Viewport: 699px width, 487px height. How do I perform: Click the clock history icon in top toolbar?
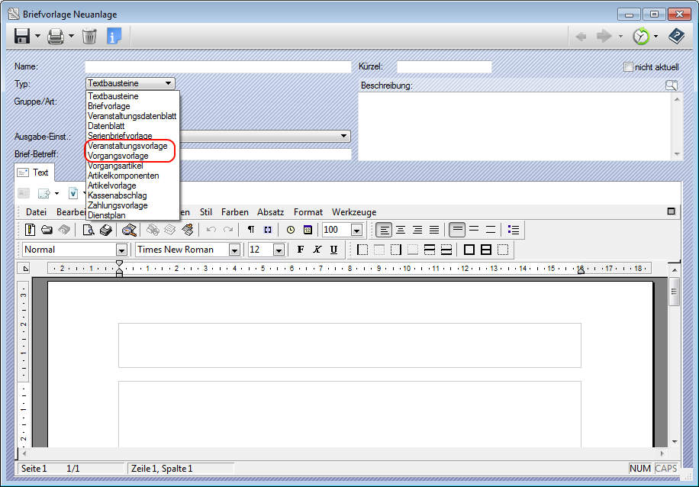(640, 36)
